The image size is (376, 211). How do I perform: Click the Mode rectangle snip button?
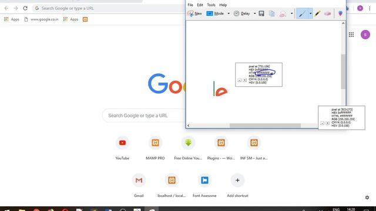[215, 13]
